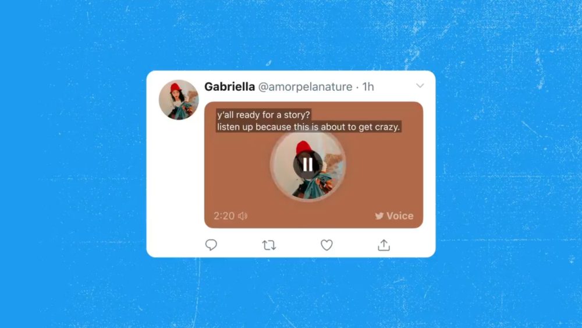Click the Voice label text
Viewport: 582px width, 328px height.
(400, 216)
